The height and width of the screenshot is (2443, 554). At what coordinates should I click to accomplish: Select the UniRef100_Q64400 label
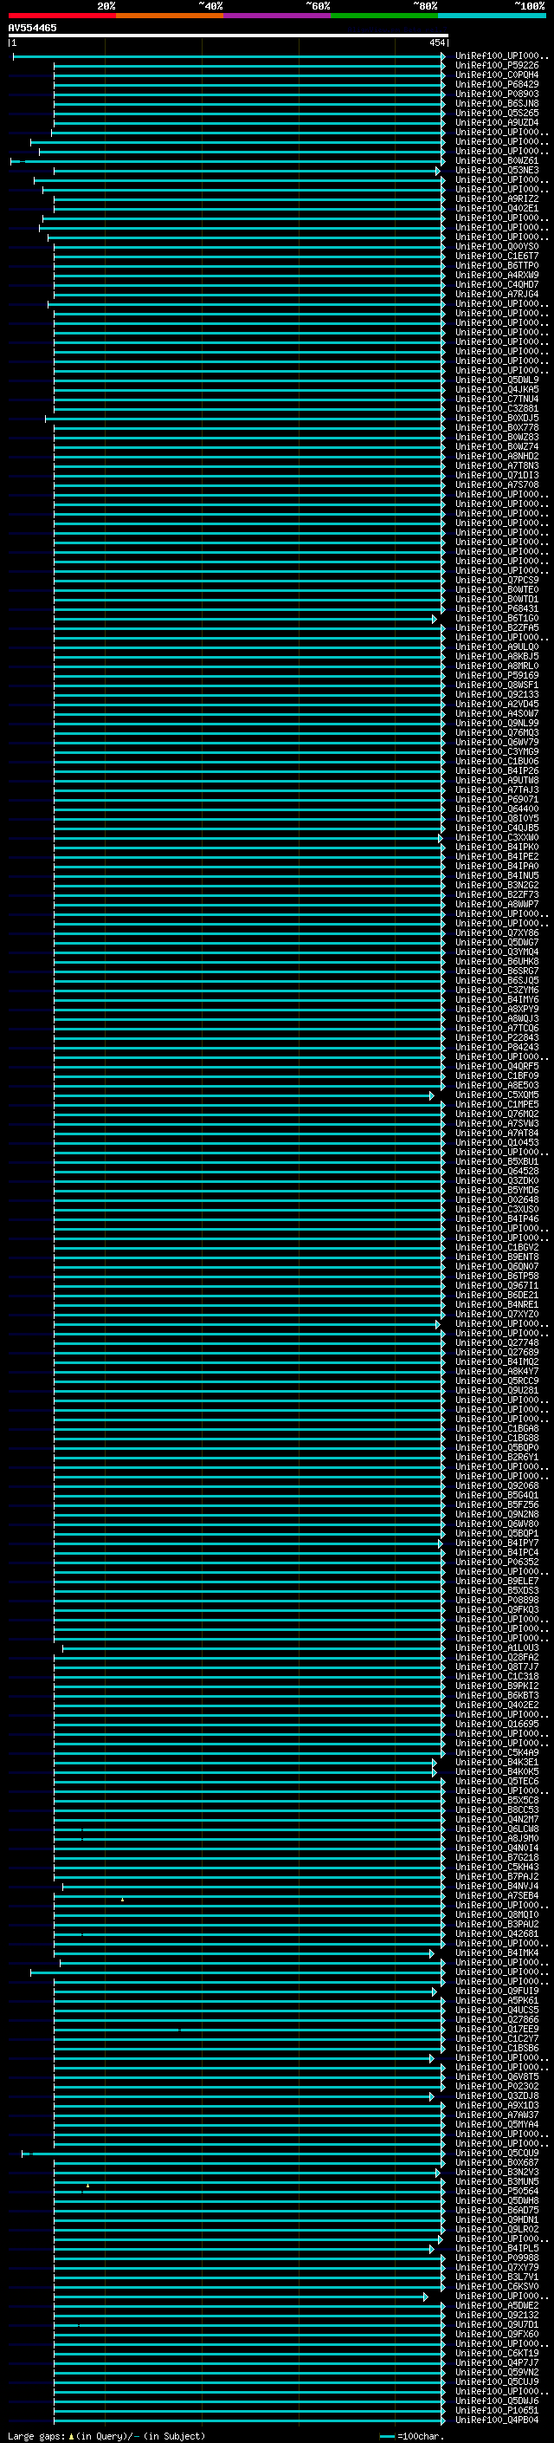click(x=497, y=809)
